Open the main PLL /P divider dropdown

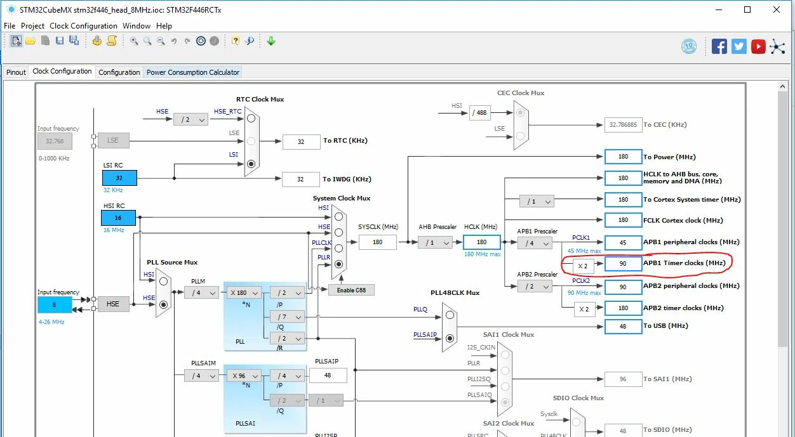pos(287,292)
